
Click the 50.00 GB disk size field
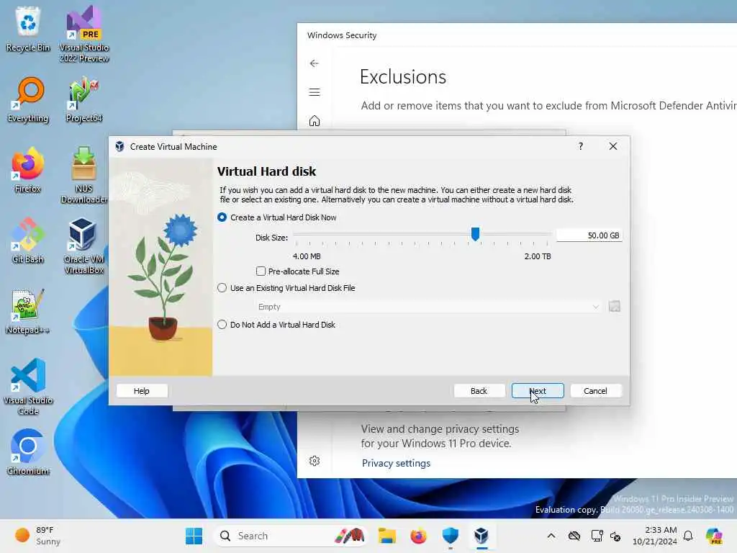589,235
